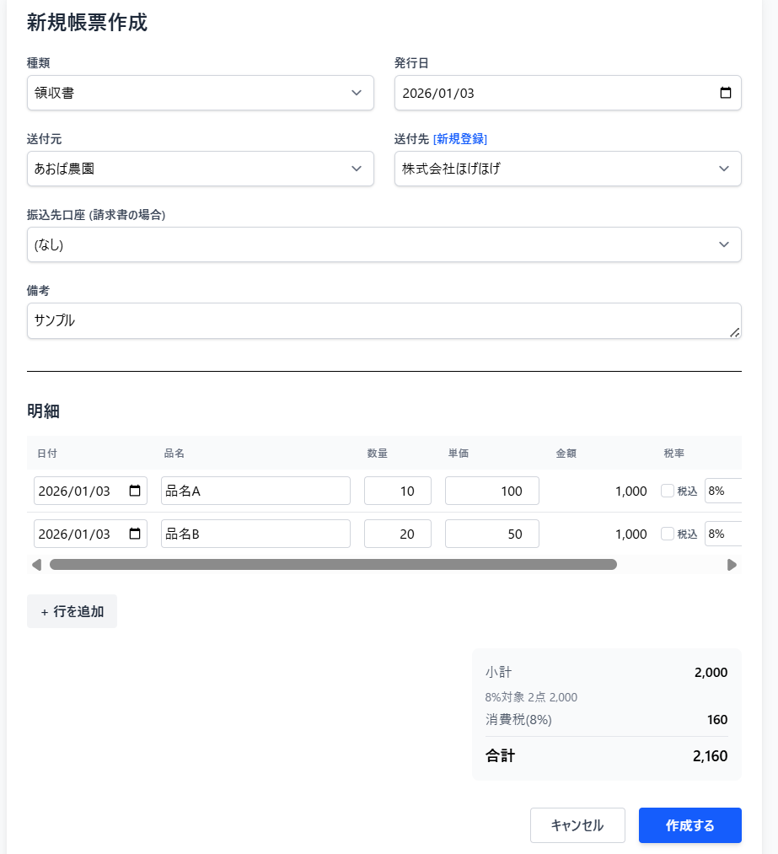Open the 送付元 dropdown showing あおば農園
This screenshot has width=778, height=854.
pos(200,169)
